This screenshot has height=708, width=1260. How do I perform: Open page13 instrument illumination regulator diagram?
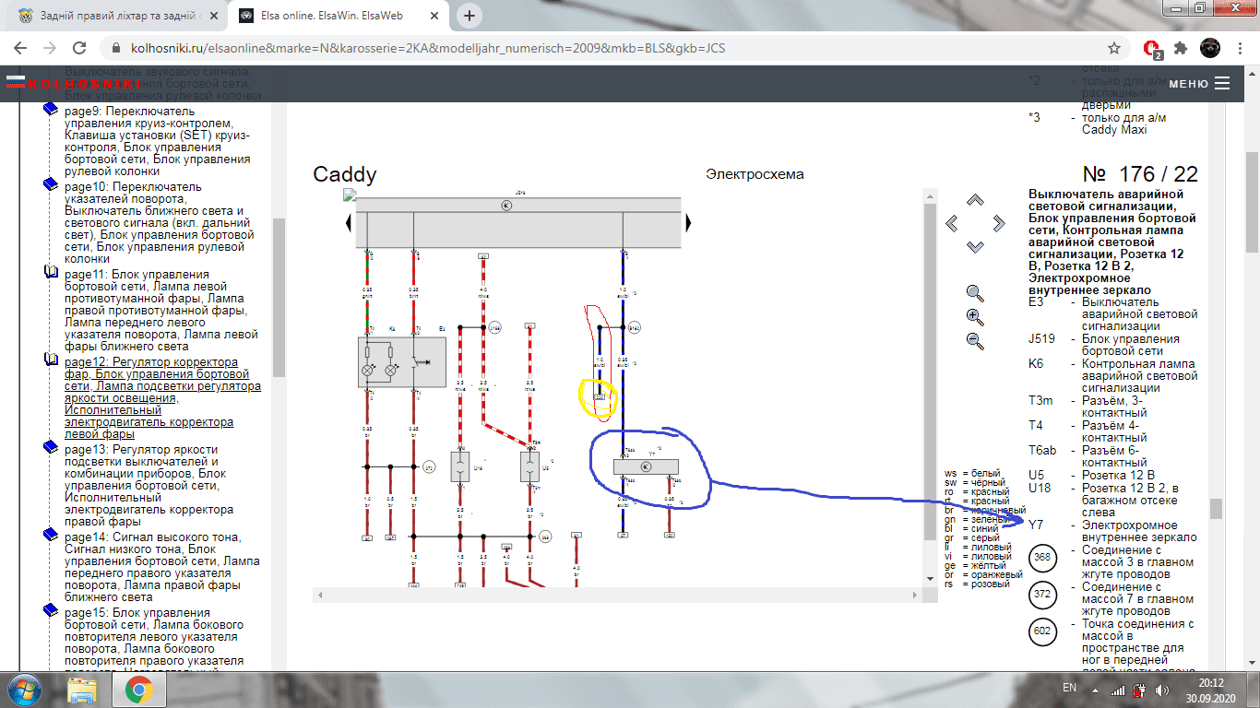(x=158, y=485)
